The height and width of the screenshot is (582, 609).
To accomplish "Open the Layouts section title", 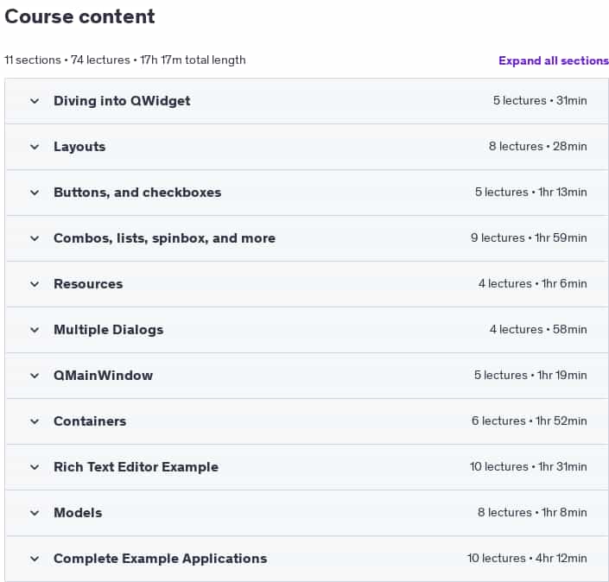I will [x=79, y=147].
